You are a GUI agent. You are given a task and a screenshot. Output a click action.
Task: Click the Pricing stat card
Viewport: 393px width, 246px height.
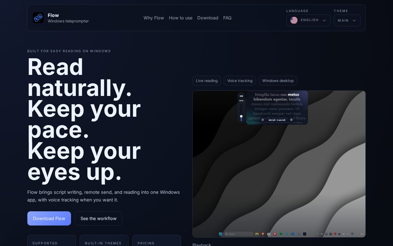157,241
